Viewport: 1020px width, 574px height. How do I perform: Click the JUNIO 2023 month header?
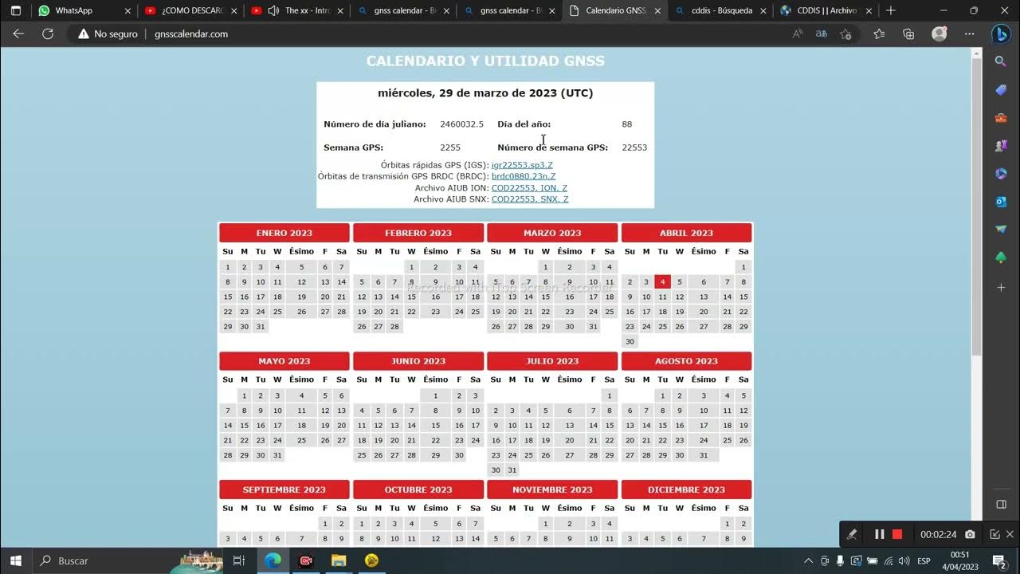(x=418, y=361)
